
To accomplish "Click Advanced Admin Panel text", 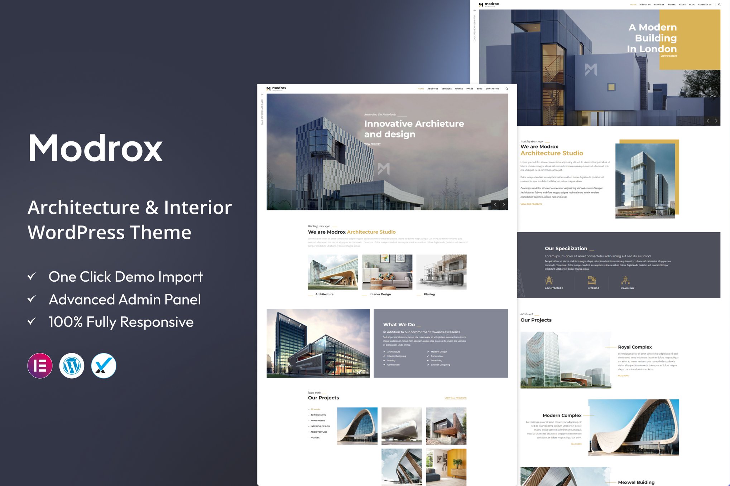I will [x=125, y=300].
